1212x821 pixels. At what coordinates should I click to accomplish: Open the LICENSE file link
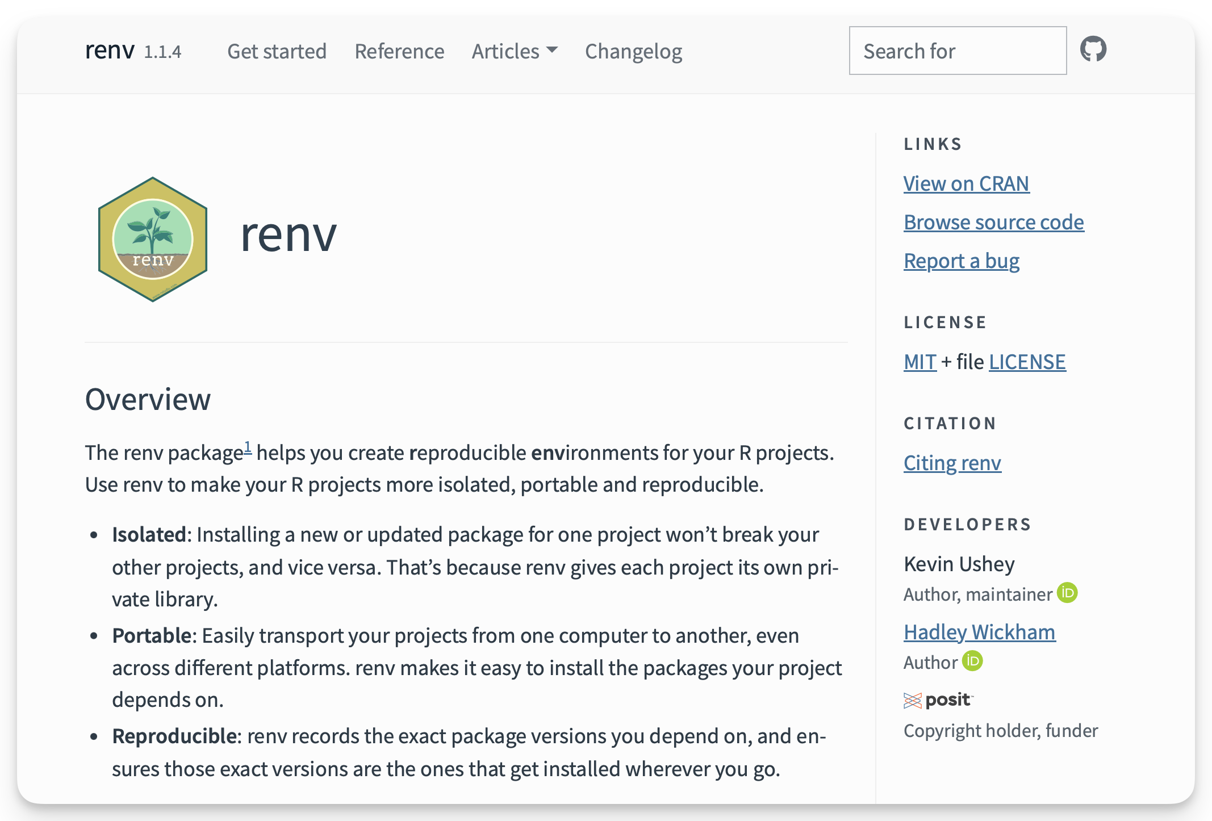click(1027, 362)
